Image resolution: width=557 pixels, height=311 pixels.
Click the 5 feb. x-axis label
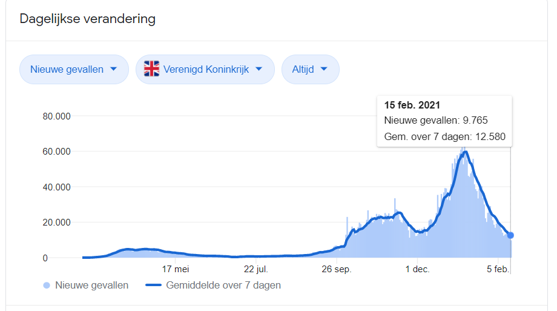(x=498, y=269)
